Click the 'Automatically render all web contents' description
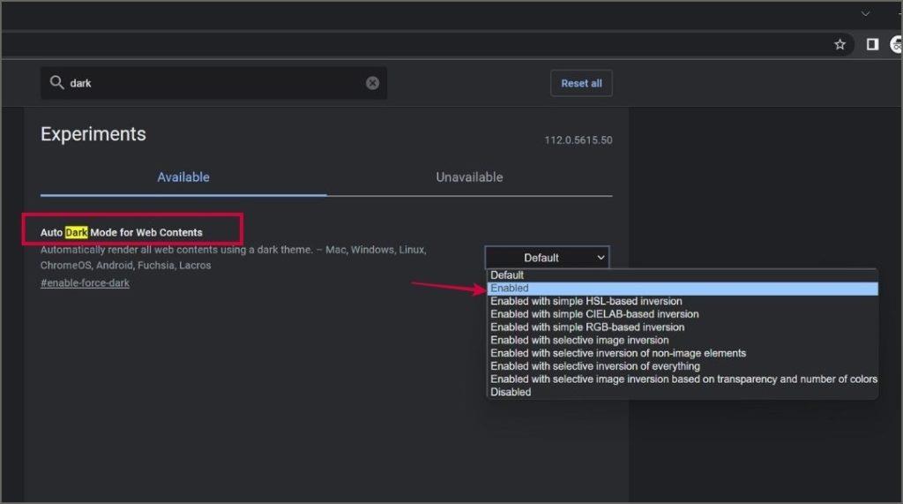 click(x=233, y=257)
